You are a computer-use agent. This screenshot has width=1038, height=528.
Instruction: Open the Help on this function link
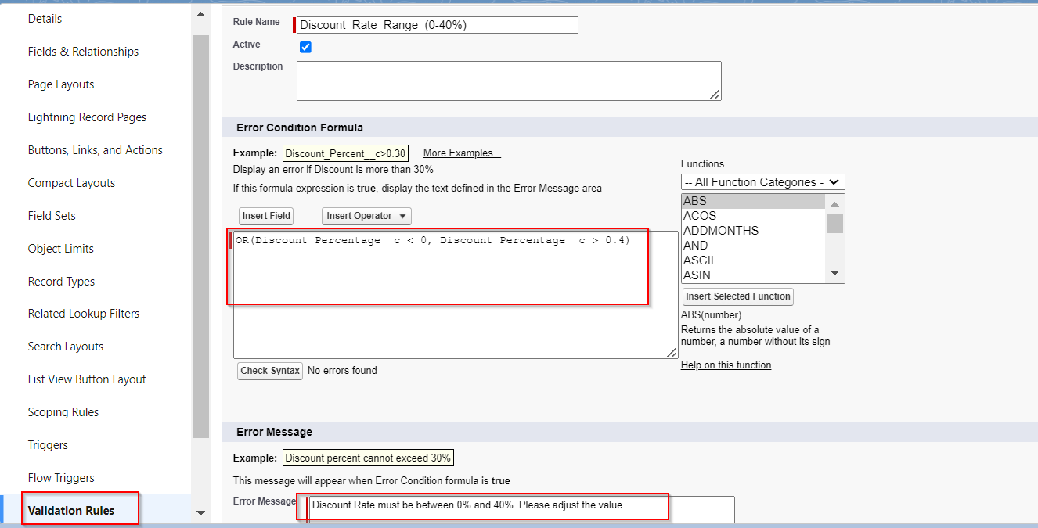click(726, 365)
